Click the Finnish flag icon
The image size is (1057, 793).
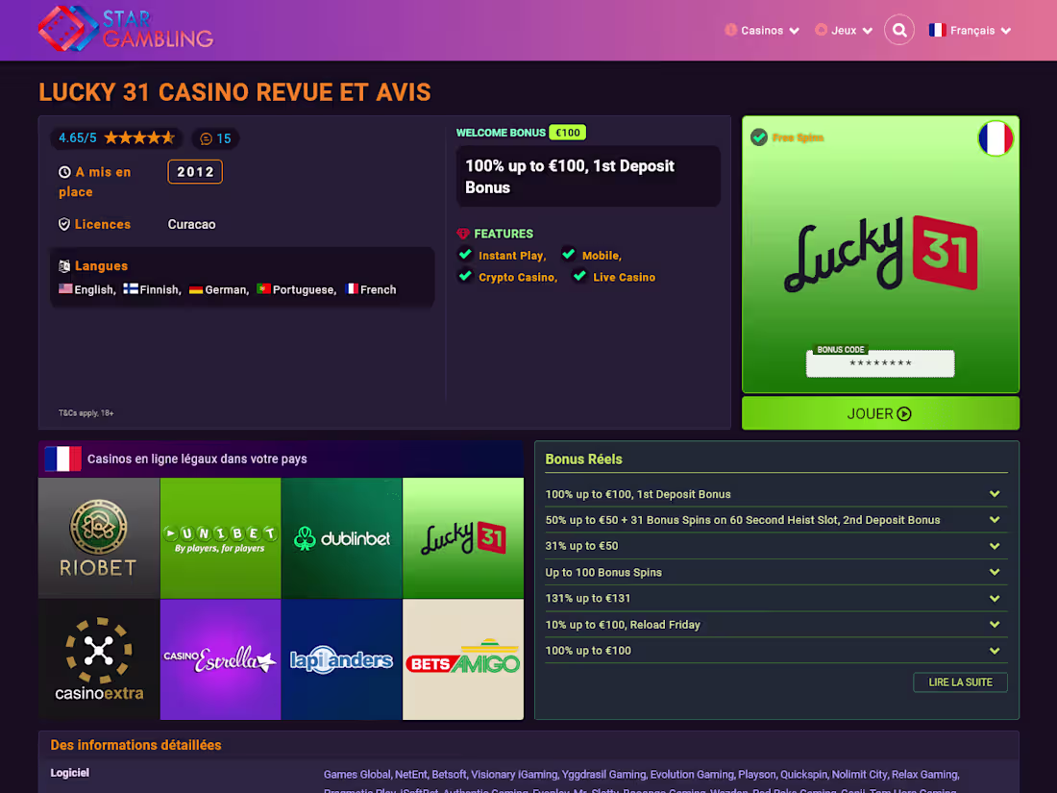[x=131, y=288]
